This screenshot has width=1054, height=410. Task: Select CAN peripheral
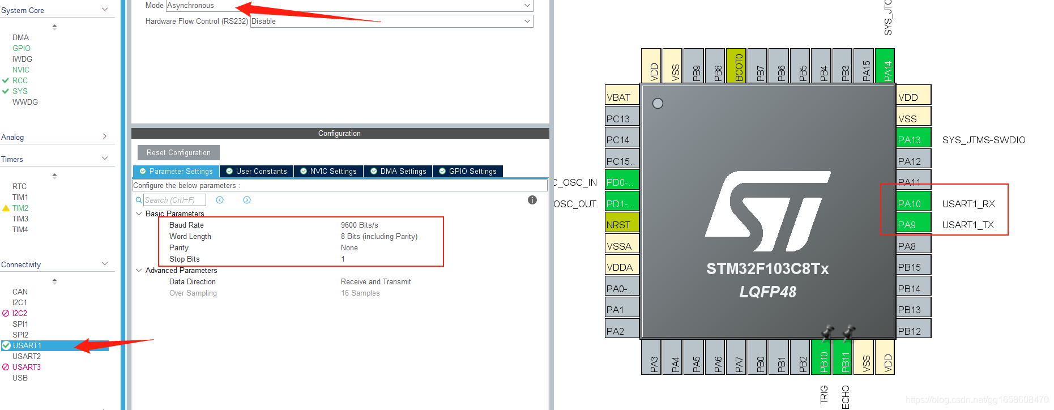click(x=20, y=292)
